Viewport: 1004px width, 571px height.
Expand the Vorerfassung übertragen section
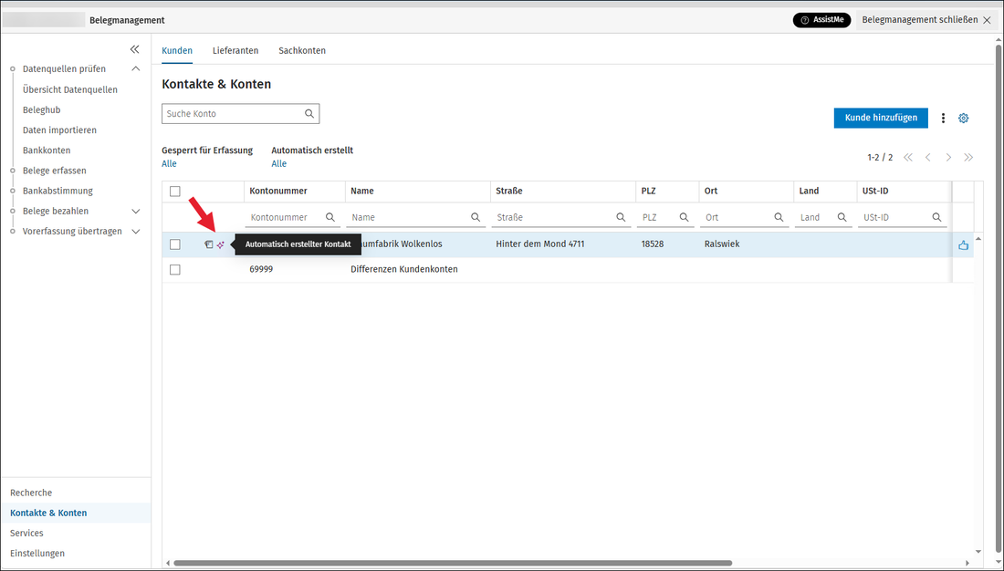[136, 232]
